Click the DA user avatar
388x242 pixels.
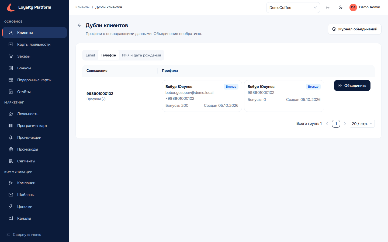coord(353,7)
